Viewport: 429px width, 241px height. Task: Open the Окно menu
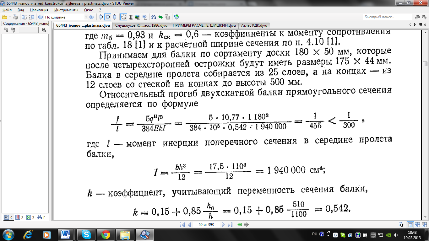89,10
